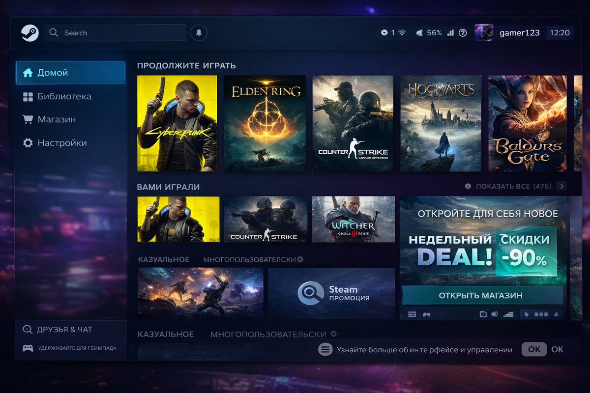Click the Steam logo icon
Image resolution: width=590 pixels, height=393 pixels.
point(30,33)
